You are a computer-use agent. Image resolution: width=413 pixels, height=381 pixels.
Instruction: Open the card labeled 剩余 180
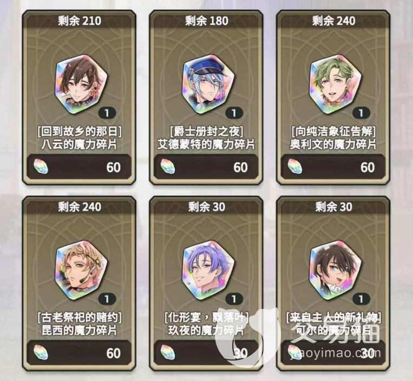206,98
